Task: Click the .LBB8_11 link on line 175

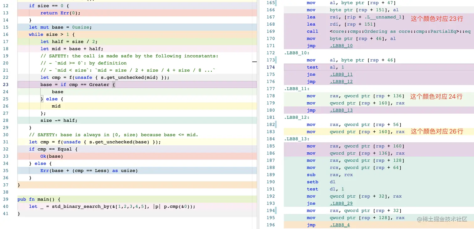Action: 340,74
